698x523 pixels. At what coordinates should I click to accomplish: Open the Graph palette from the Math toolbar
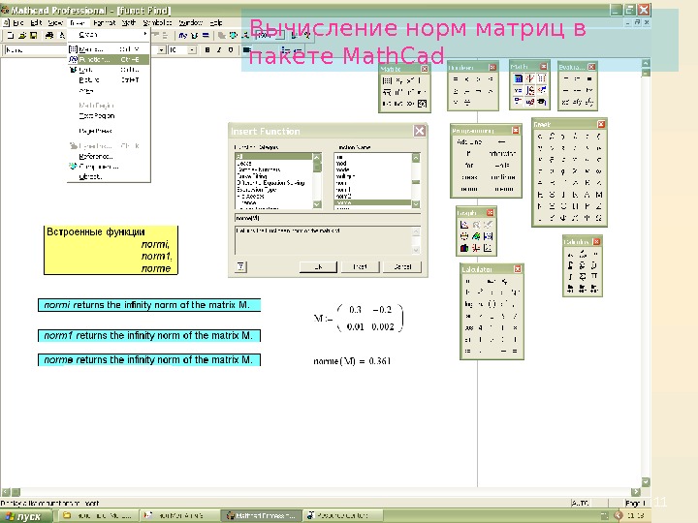pyautogui.click(x=529, y=78)
